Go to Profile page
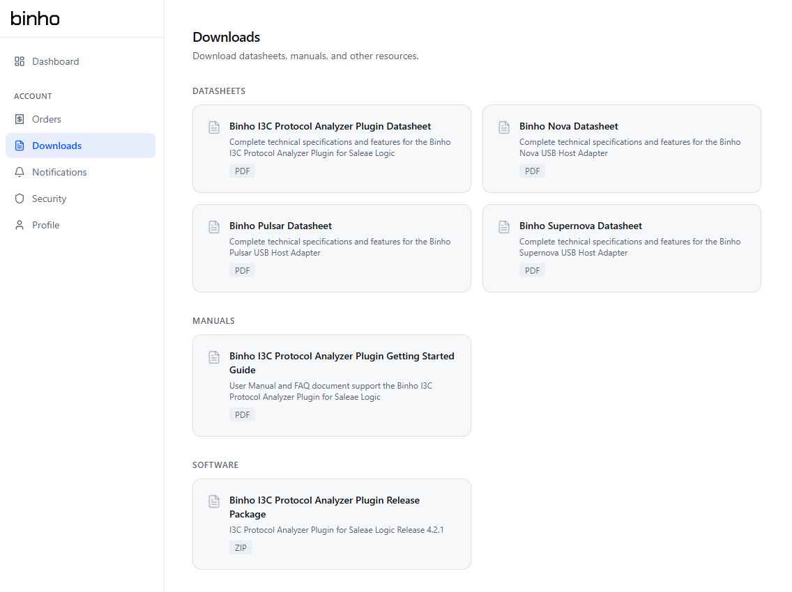 click(x=80, y=225)
